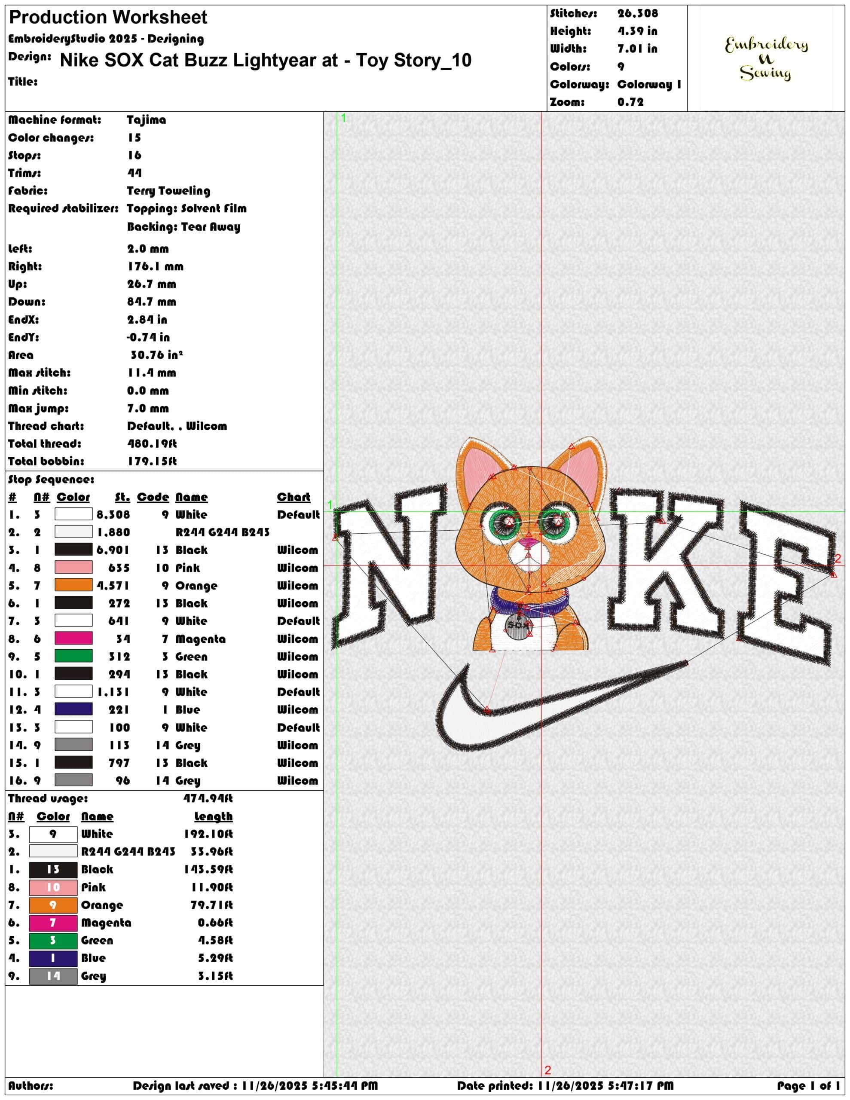
Task: Click the total bobbin value 179.15ft
Action: pos(152,461)
